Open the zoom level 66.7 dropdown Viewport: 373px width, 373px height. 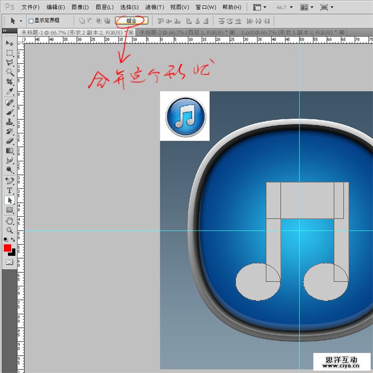point(285,7)
